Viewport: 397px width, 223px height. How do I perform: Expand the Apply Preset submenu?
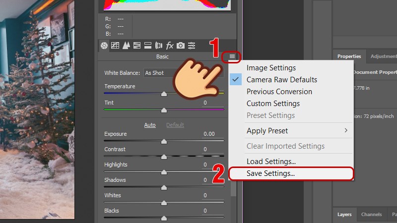pyautogui.click(x=291, y=131)
